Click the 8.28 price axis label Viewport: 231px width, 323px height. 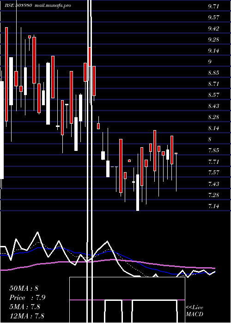(213, 117)
